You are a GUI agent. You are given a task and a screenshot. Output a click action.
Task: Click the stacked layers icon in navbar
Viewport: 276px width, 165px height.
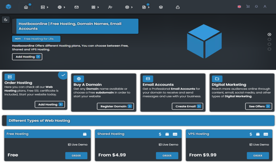(161, 7)
